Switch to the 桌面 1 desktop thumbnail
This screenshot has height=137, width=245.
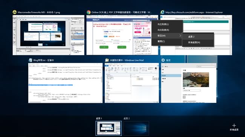109,128
